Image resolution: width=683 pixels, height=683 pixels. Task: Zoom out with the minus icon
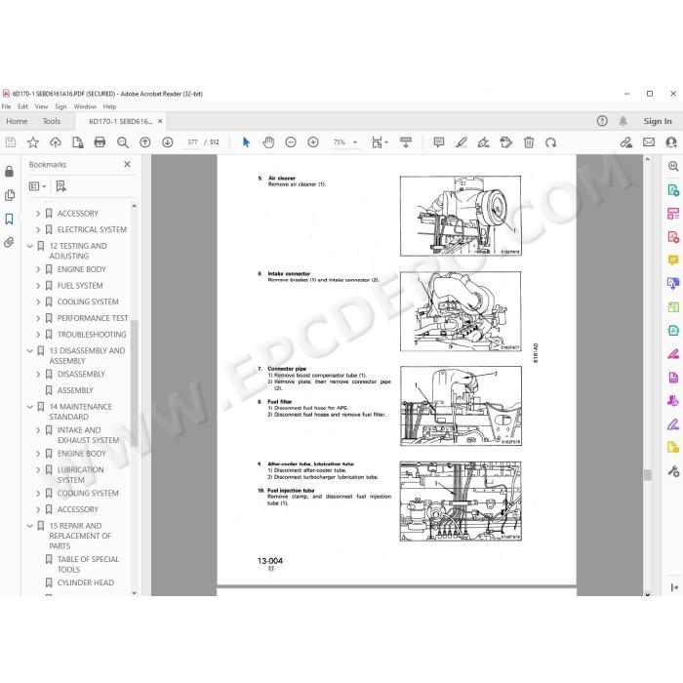291,142
